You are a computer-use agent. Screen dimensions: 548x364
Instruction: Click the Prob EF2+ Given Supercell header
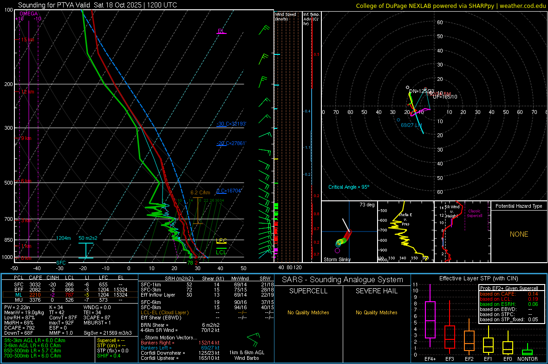(509, 288)
